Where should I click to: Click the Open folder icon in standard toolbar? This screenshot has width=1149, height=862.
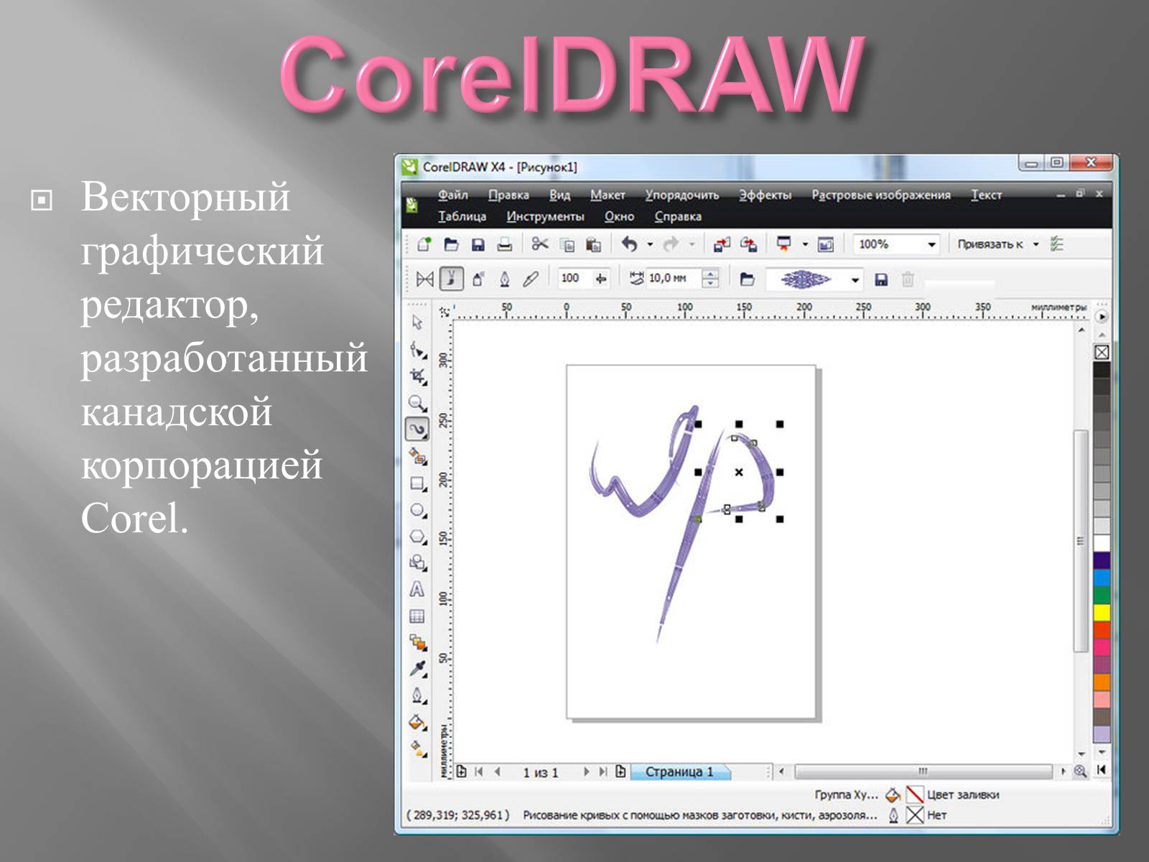(451, 244)
